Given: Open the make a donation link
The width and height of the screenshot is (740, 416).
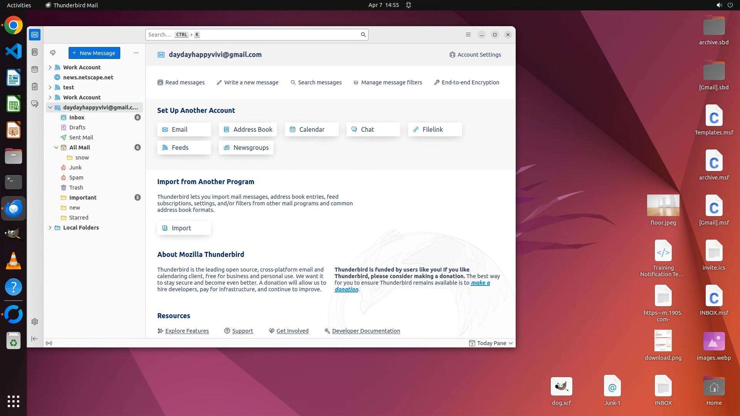Looking at the screenshot, I should pyautogui.click(x=480, y=283).
